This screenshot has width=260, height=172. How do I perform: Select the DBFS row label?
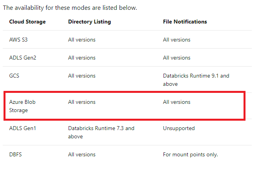(x=16, y=154)
